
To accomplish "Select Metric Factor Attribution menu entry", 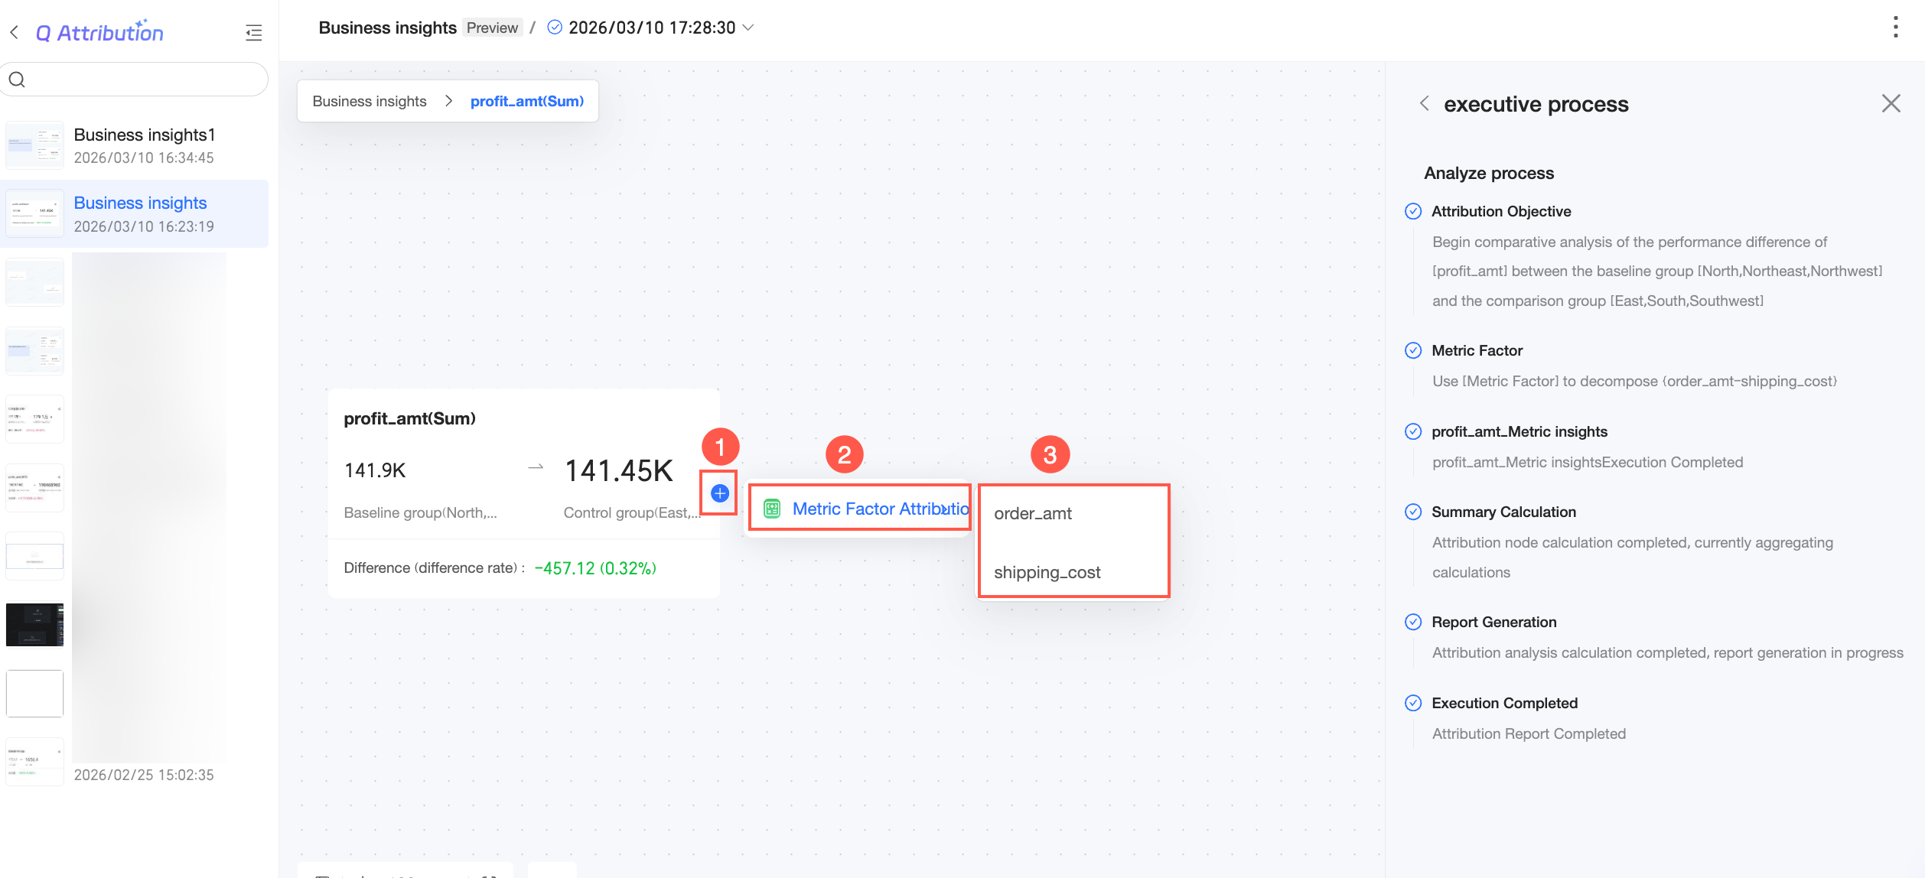I will point(860,509).
